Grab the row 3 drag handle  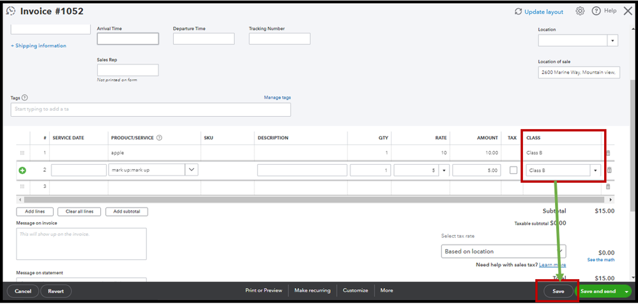[22, 186]
